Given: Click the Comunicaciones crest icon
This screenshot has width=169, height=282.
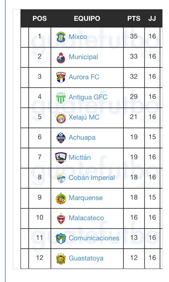Looking at the screenshot, I should pyautogui.click(x=61, y=238).
